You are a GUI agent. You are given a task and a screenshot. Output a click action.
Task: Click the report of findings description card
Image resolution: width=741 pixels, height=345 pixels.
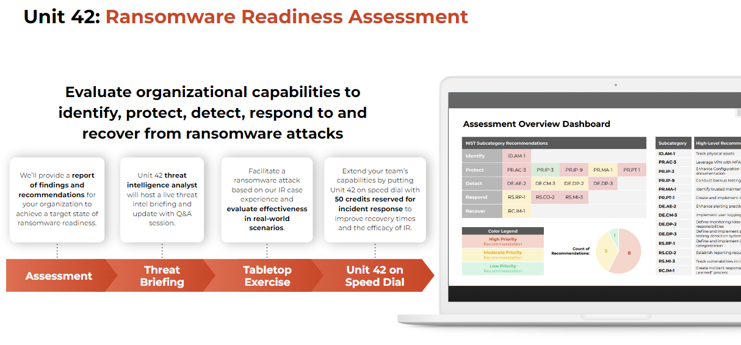[x=57, y=199]
